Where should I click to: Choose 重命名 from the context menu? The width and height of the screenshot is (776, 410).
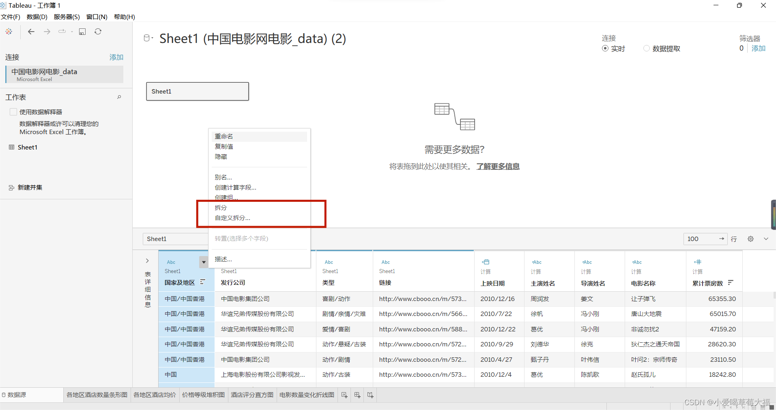259,137
